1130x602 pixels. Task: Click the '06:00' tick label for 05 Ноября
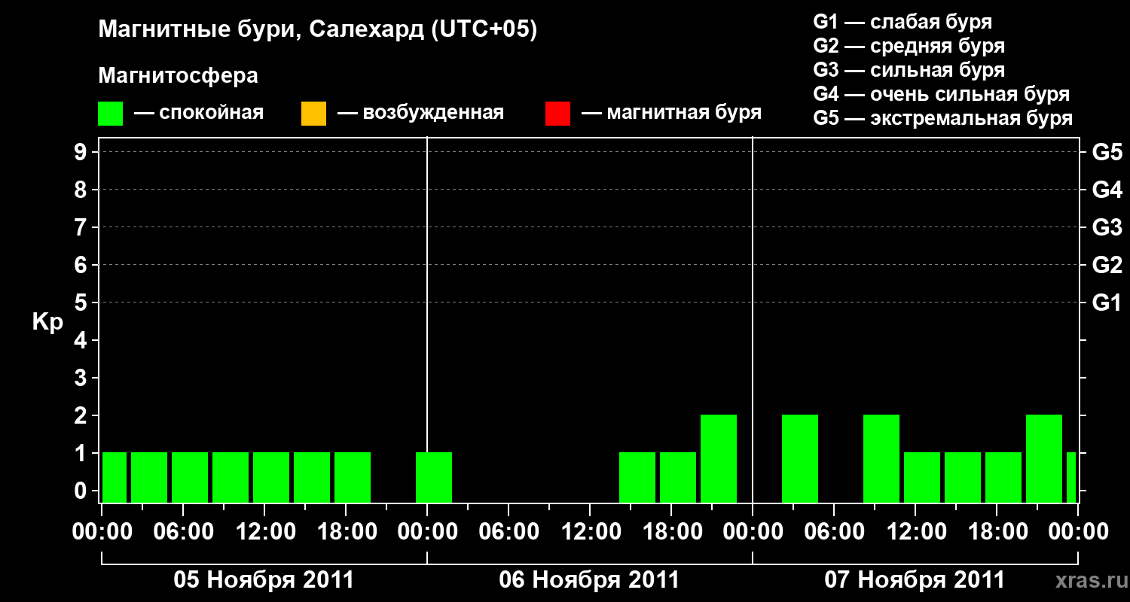point(183,532)
